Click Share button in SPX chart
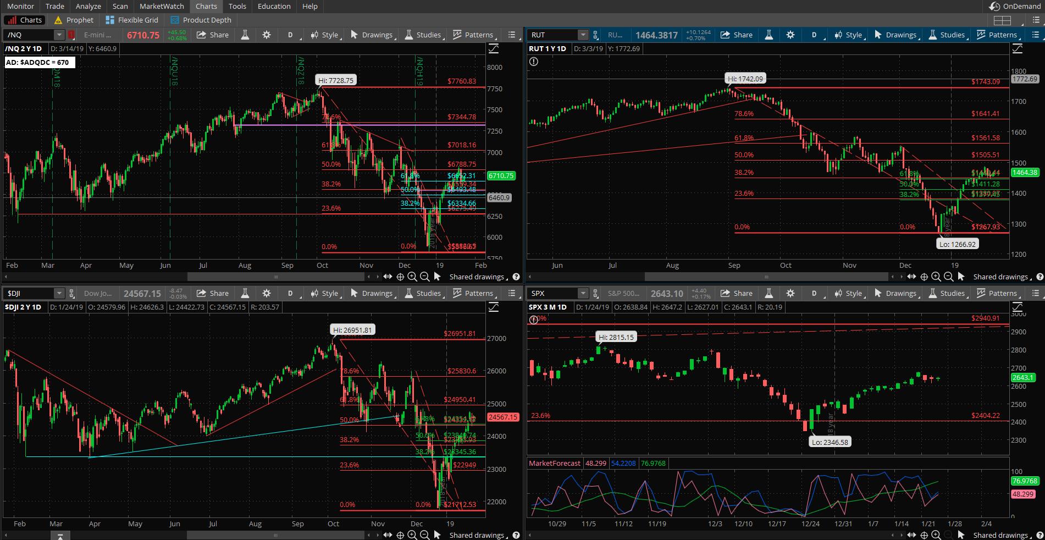The height and width of the screenshot is (540, 1045). (737, 293)
